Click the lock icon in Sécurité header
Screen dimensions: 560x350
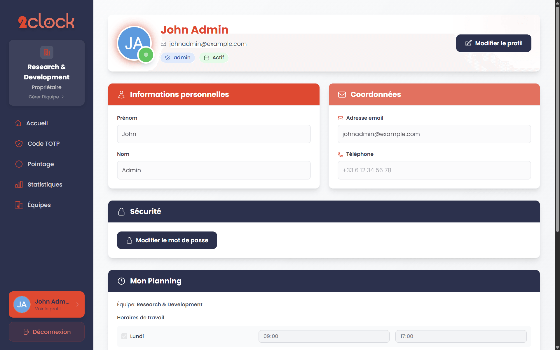pos(121,212)
